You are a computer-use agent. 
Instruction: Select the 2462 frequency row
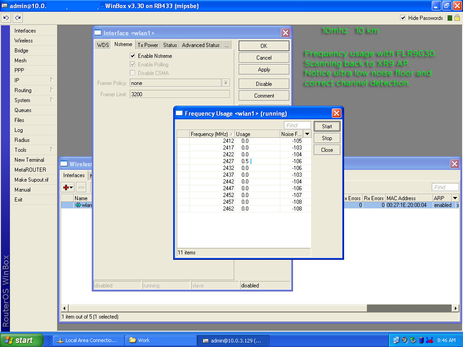pos(244,209)
